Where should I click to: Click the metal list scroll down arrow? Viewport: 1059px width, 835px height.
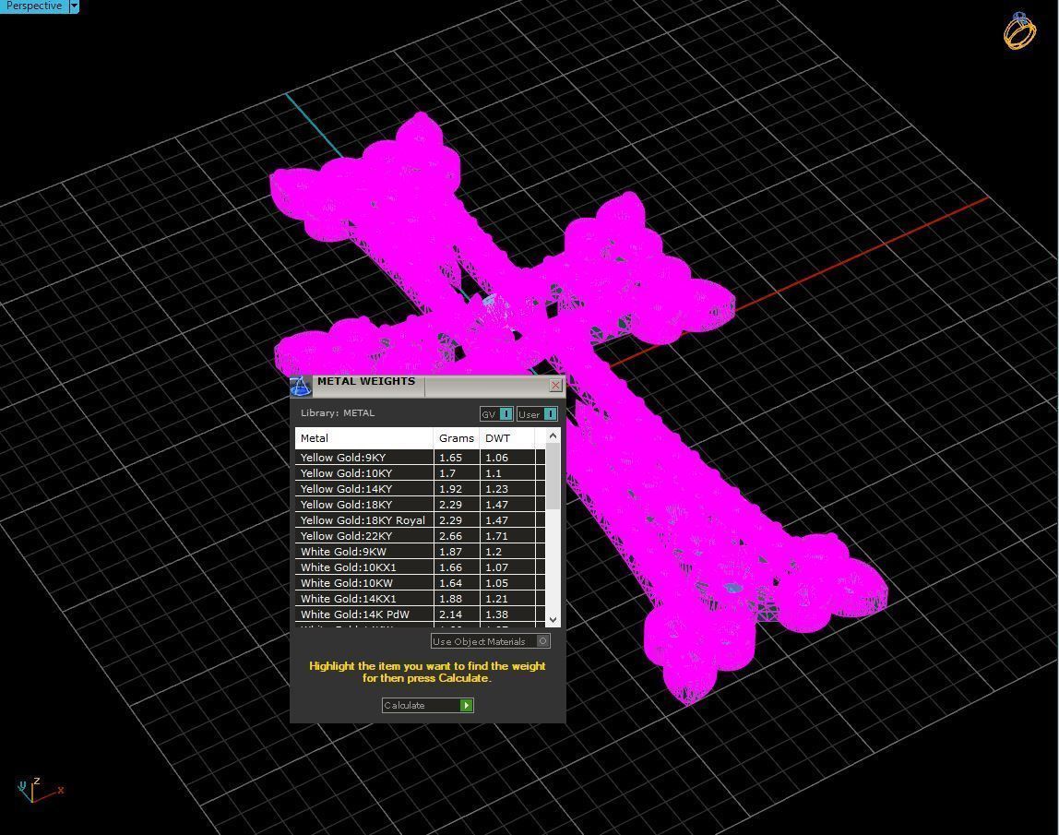(553, 619)
